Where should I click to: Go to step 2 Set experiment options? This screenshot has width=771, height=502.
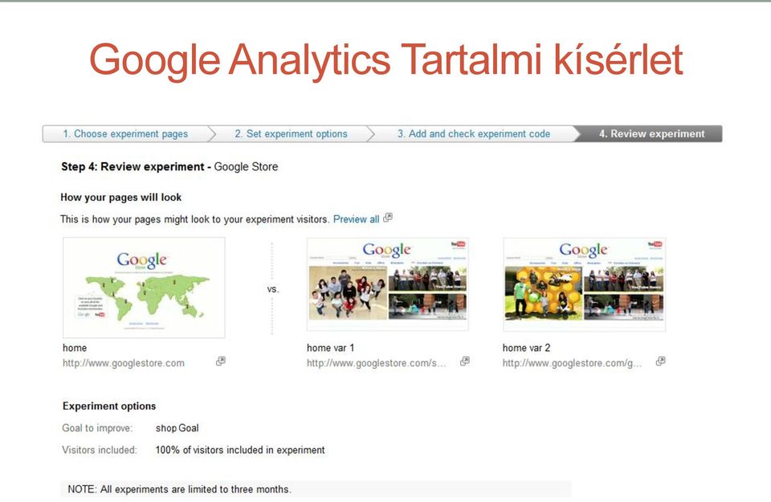[291, 134]
